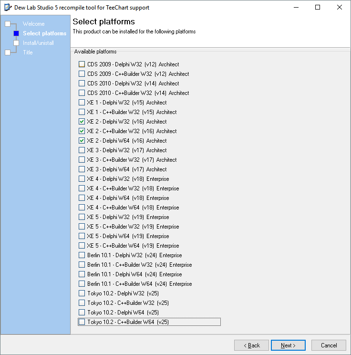The width and height of the screenshot is (351, 355).
Task: Tick Berlin 10.1 - Delphi W64 (v24) Enterprise
Action: point(82,274)
